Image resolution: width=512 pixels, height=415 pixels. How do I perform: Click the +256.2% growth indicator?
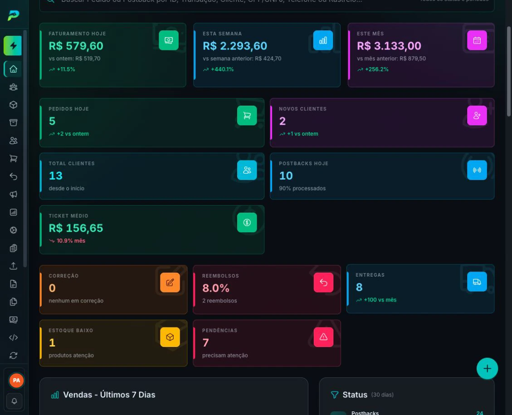[x=373, y=69]
